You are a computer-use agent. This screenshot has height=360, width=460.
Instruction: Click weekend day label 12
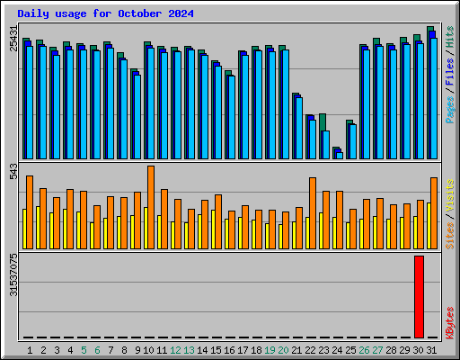[x=175, y=350]
